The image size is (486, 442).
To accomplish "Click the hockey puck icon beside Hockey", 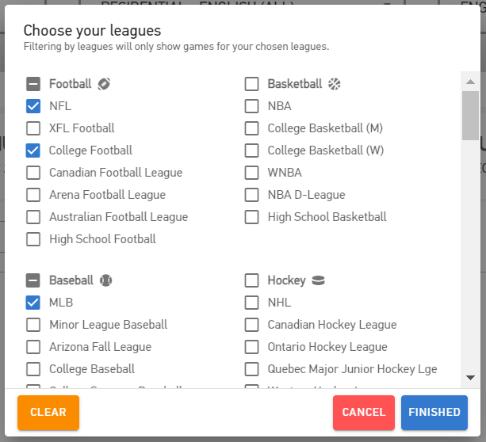I will 319,280.
